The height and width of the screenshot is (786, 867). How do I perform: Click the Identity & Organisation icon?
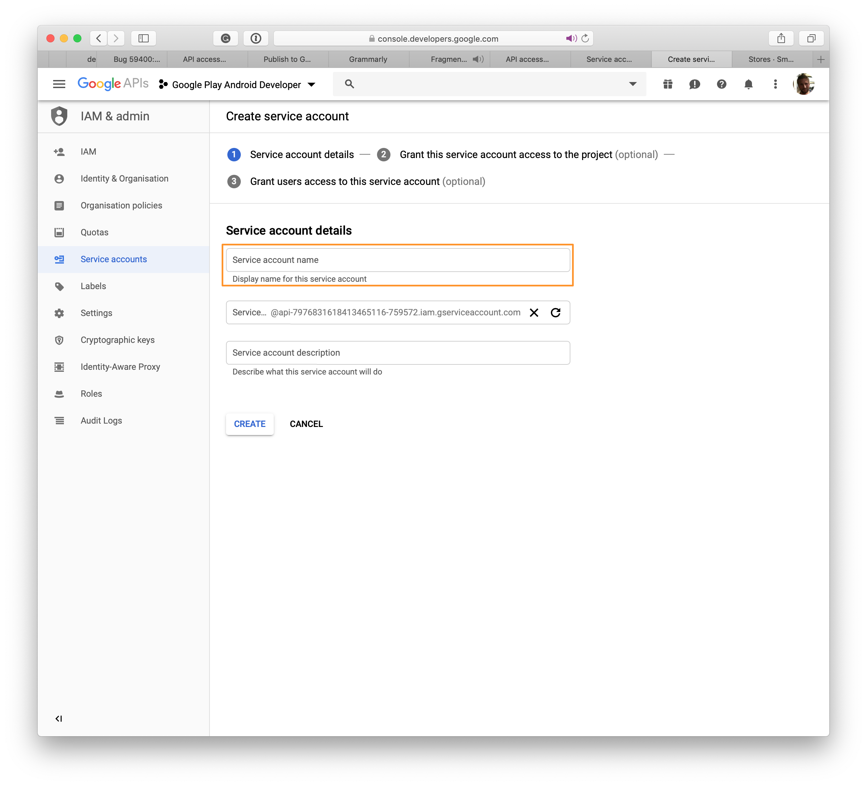tap(60, 178)
